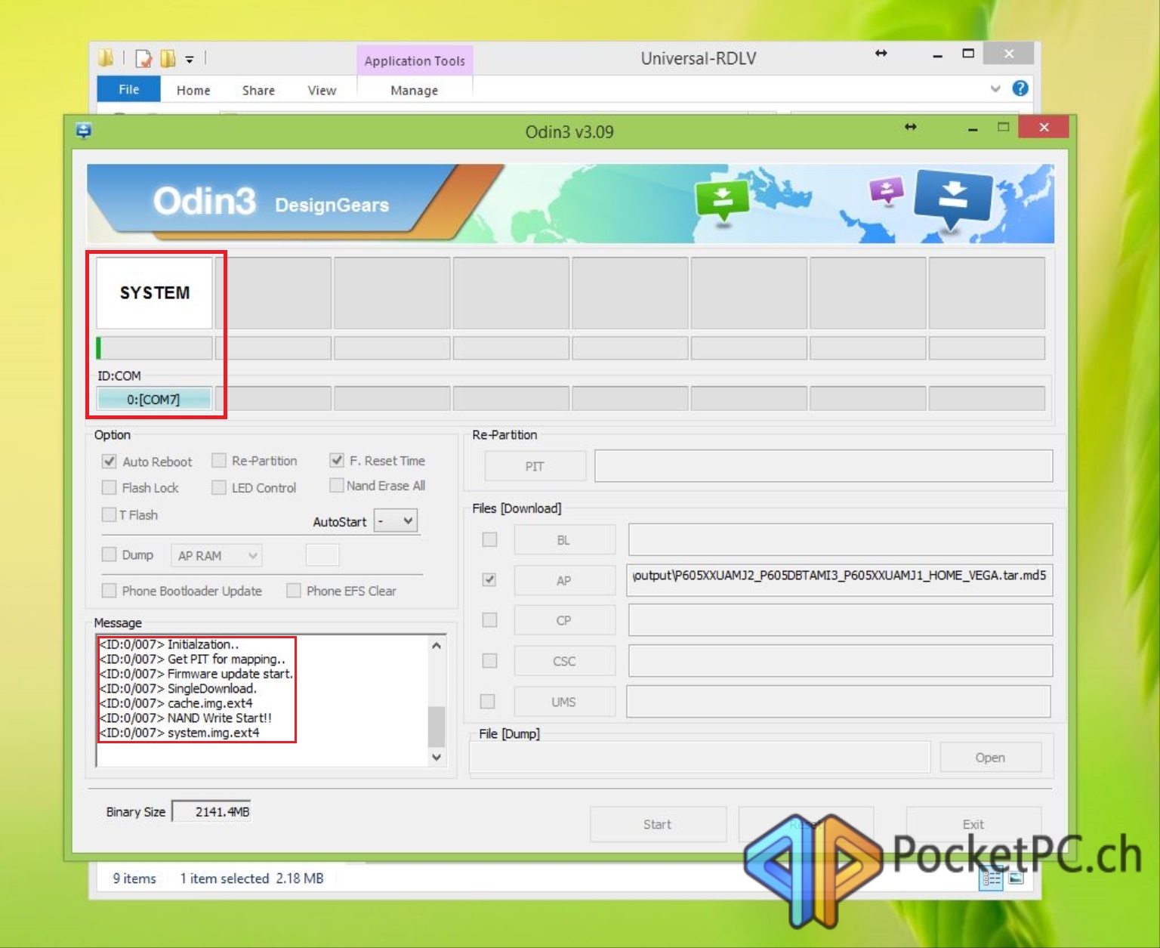The width and height of the screenshot is (1160, 948).
Task: Open the File tab in Explorer
Action: point(128,89)
